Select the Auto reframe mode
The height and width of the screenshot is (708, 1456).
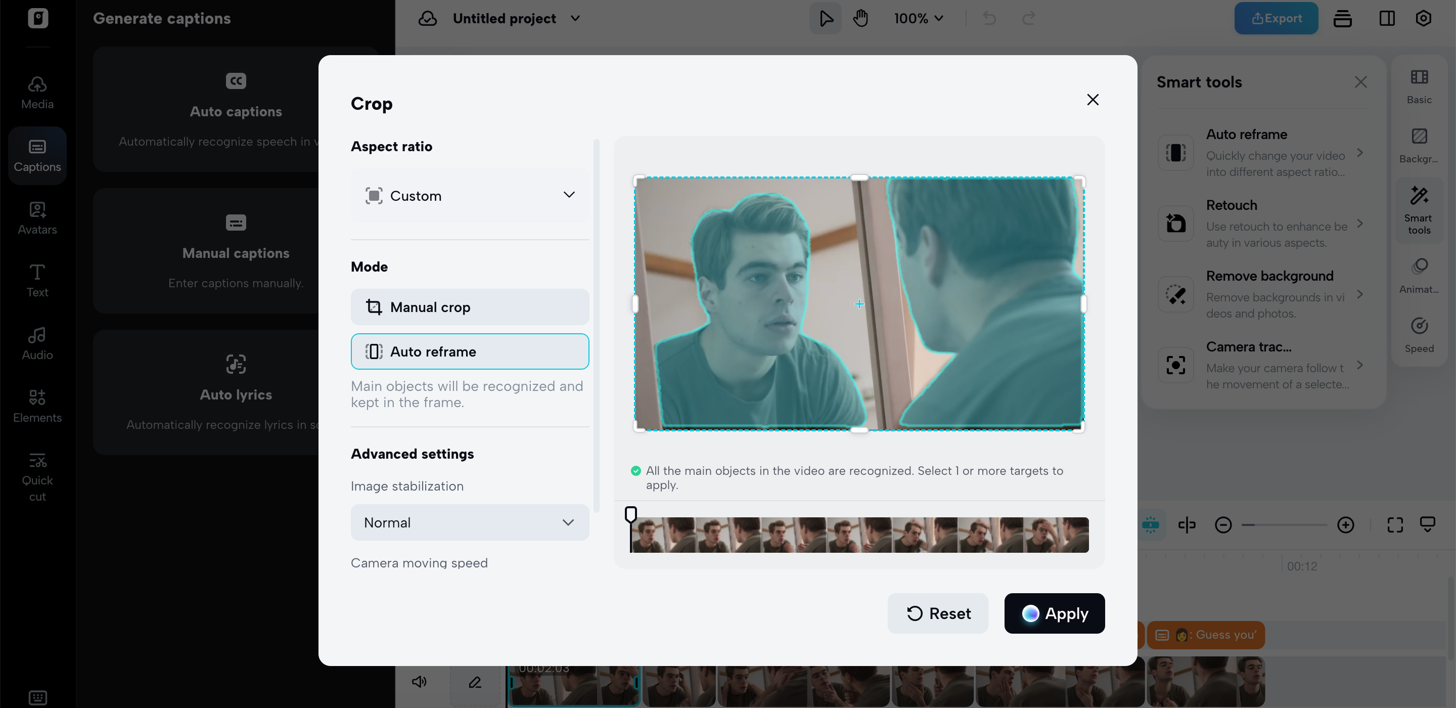pos(469,351)
